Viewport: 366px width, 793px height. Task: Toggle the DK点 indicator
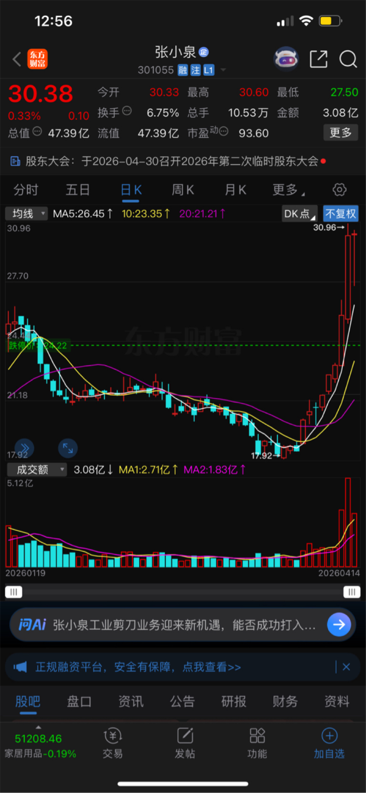point(299,214)
